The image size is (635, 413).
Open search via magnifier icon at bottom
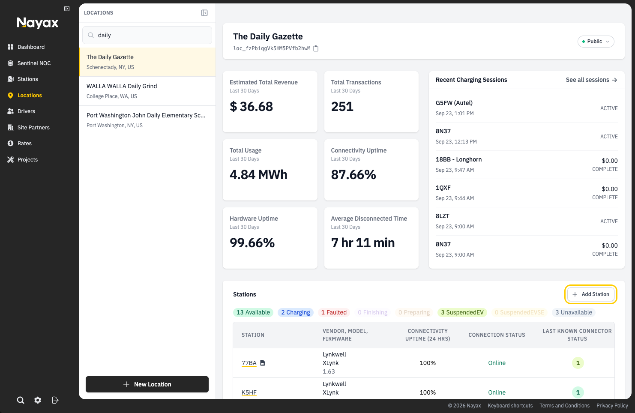[21, 400]
